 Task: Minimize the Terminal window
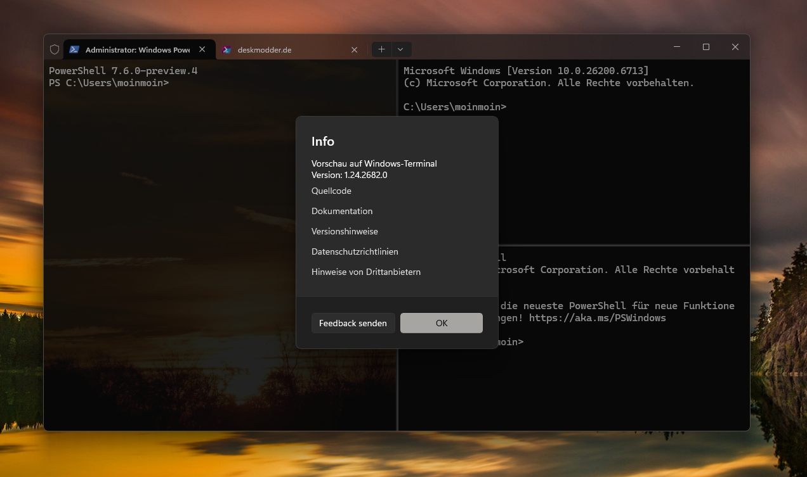[x=677, y=47]
